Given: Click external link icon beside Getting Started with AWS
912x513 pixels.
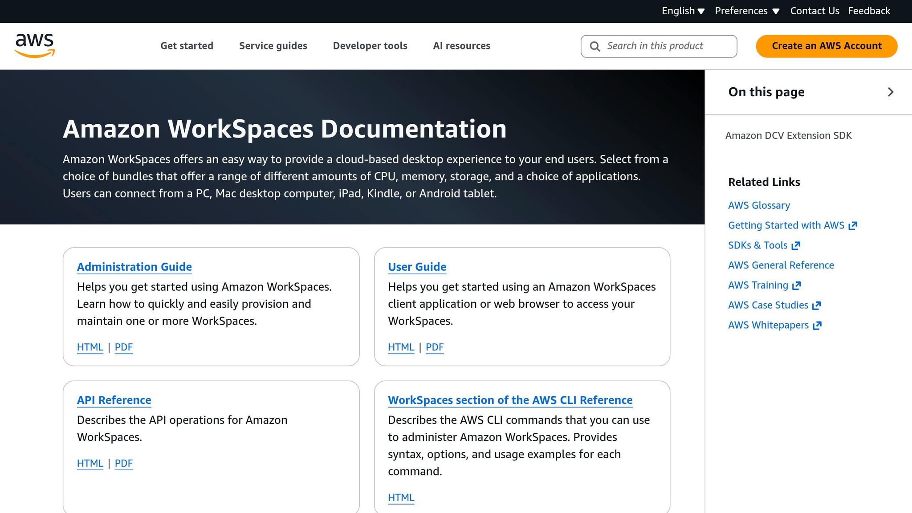Looking at the screenshot, I should click(853, 226).
